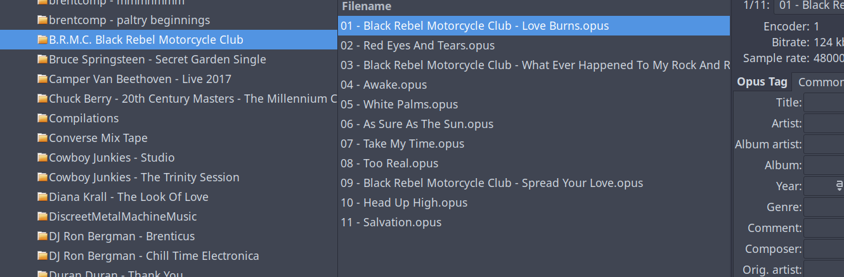Switch to the Opus Tag tab
Screen dimensions: 844x277
point(762,82)
